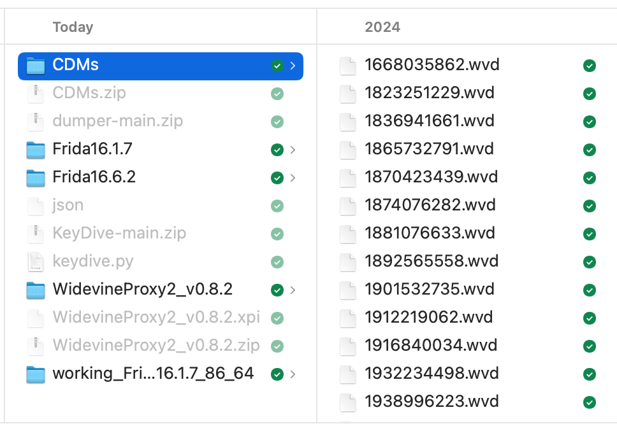Expand Frida16.1.7 folder with its chevron
617x440 pixels.
[293, 150]
